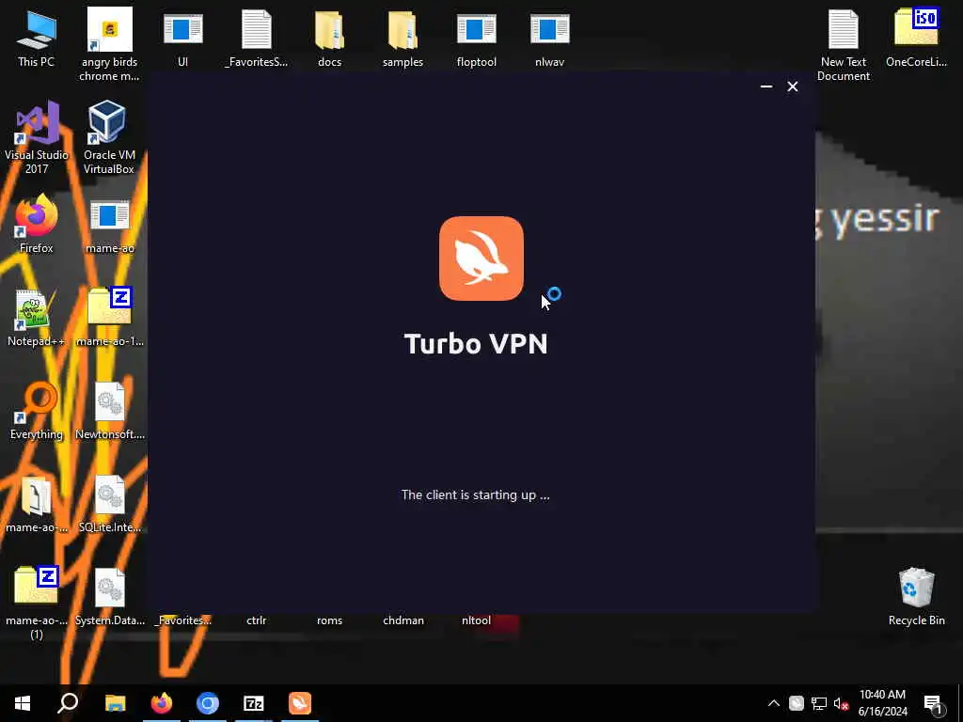Select the roms desktop item label
The image size is (963, 722).
329,620
